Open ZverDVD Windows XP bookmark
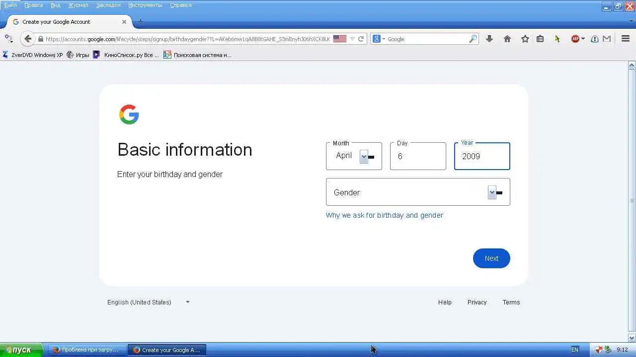Screen dimensions: 636x357 (x=33, y=55)
